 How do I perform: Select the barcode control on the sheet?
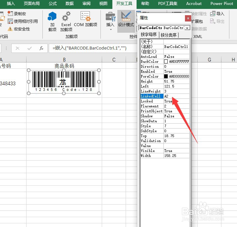[64, 82]
